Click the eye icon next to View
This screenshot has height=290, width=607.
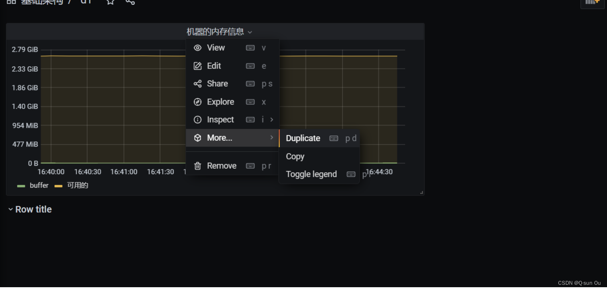tap(197, 48)
